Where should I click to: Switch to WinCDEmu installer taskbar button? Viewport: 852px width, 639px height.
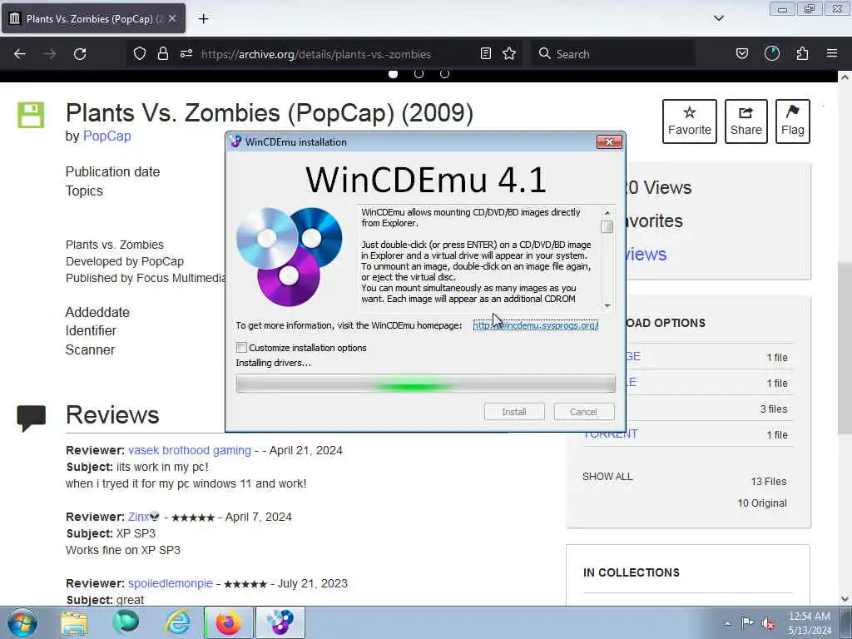(280, 622)
